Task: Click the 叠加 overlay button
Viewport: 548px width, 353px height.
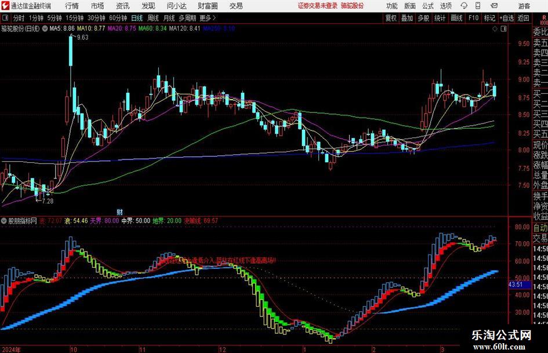Action: tap(407, 18)
